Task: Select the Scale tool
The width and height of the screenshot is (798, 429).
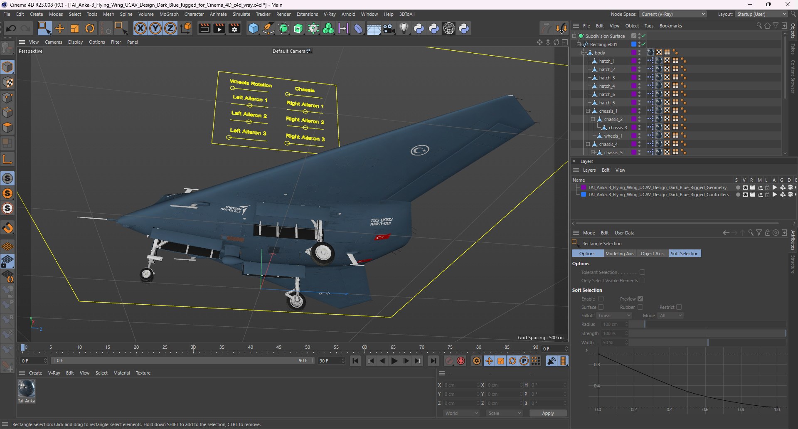Action: coord(75,28)
